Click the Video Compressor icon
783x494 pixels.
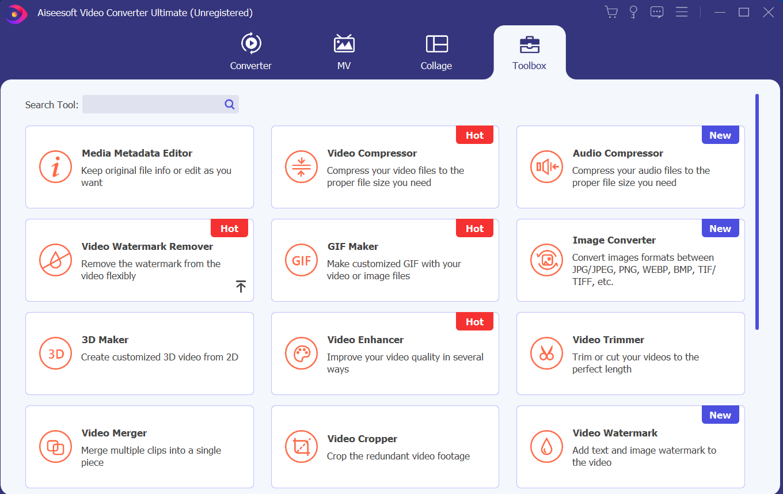(301, 167)
